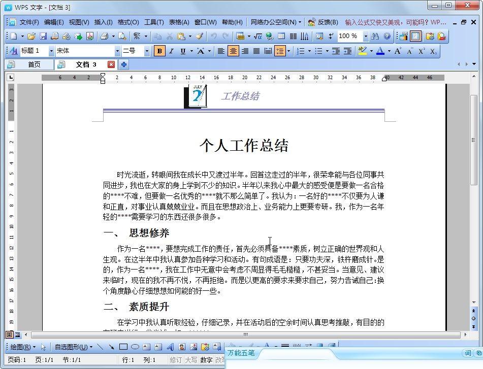Open the 格式(O) menu
The image size is (483, 369).
[x=128, y=22]
